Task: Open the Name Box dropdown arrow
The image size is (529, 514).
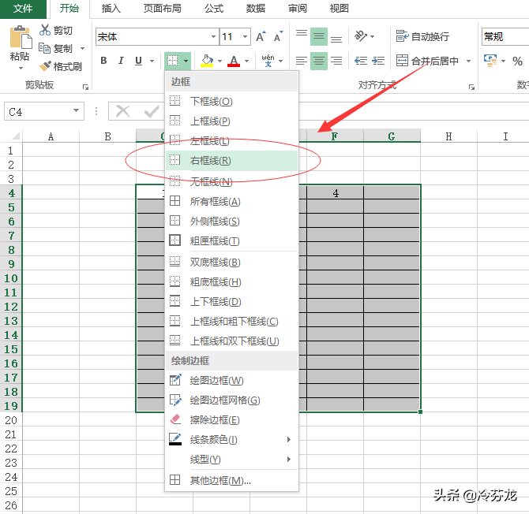Action: point(77,110)
